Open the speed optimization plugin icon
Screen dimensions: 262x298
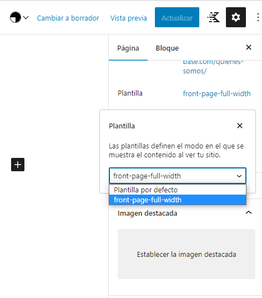[214, 17]
